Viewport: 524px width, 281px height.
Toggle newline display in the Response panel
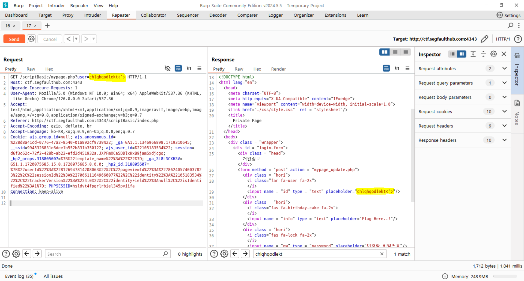[x=397, y=68]
